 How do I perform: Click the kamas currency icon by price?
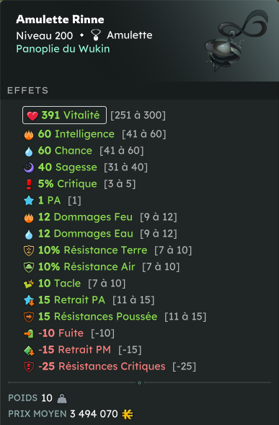(x=128, y=414)
